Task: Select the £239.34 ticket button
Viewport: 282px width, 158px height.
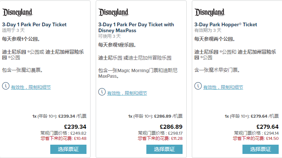Action: tap(68, 149)
